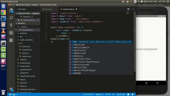This screenshot has width=170, height=96.
Task: Click the Visual Studio Code launcher icon
Action: [x=3, y=19]
